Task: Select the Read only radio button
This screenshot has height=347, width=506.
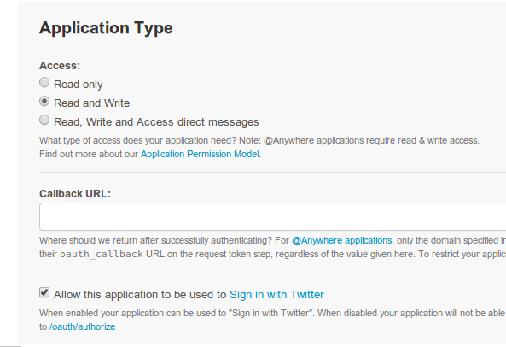Action: click(44, 82)
